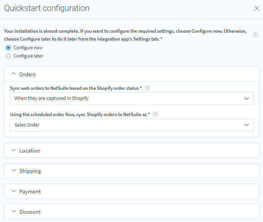This screenshot has width=263, height=222.
Task: Open help for scheduled order flow setting
Action: coord(155,114)
